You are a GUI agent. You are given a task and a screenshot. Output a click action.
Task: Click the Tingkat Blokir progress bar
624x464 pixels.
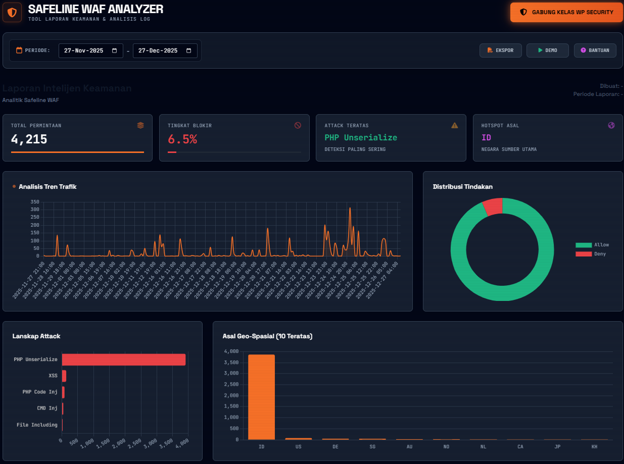234,152
